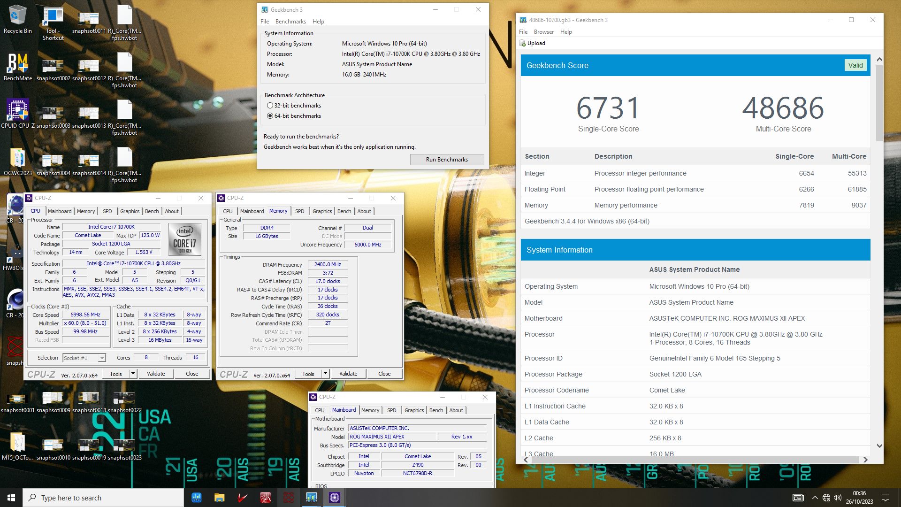Open Windows Start menu
Image resolution: width=901 pixels, height=507 pixels.
[x=11, y=498]
